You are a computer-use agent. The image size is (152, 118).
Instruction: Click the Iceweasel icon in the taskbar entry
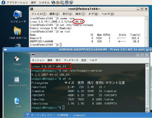[28, 115]
